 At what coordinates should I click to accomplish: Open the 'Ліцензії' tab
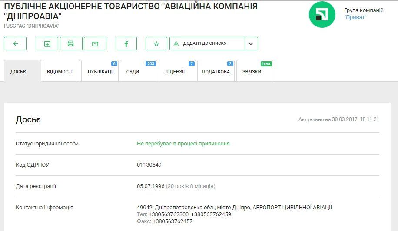point(177,71)
